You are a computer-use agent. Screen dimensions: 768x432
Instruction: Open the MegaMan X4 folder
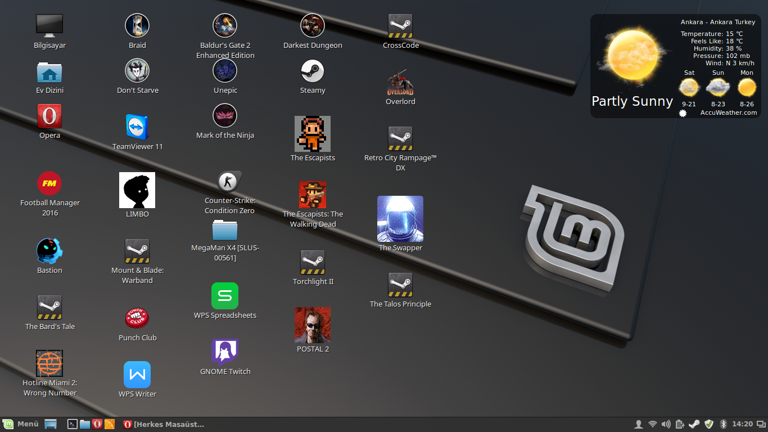[x=225, y=229]
